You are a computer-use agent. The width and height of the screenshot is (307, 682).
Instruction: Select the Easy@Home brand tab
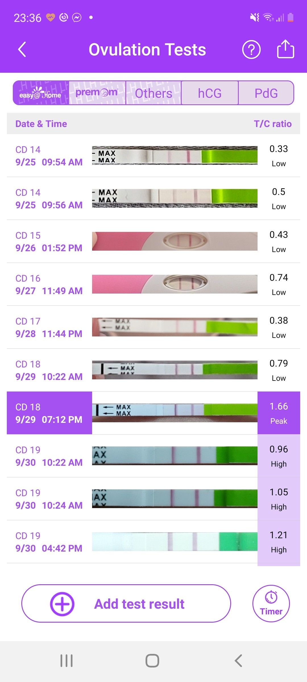click(x=41, y=93)
